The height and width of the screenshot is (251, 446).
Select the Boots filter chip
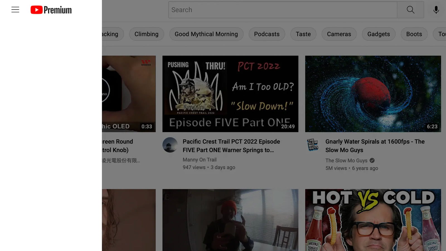point(414,34)
